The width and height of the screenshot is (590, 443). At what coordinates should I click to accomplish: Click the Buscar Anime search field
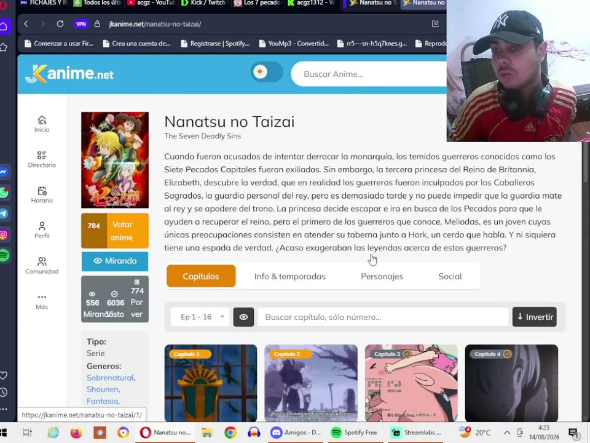(x=369, y=74)
